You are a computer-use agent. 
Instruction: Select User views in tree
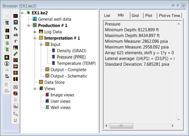pos(60,101)
